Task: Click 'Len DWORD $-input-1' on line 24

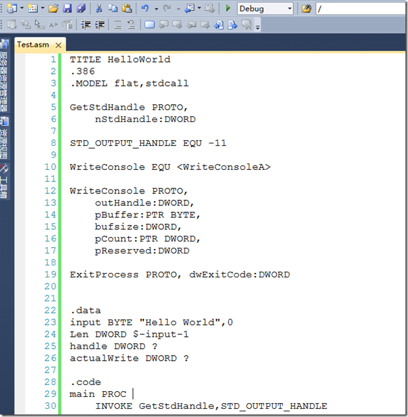Action: coord(129,334)
